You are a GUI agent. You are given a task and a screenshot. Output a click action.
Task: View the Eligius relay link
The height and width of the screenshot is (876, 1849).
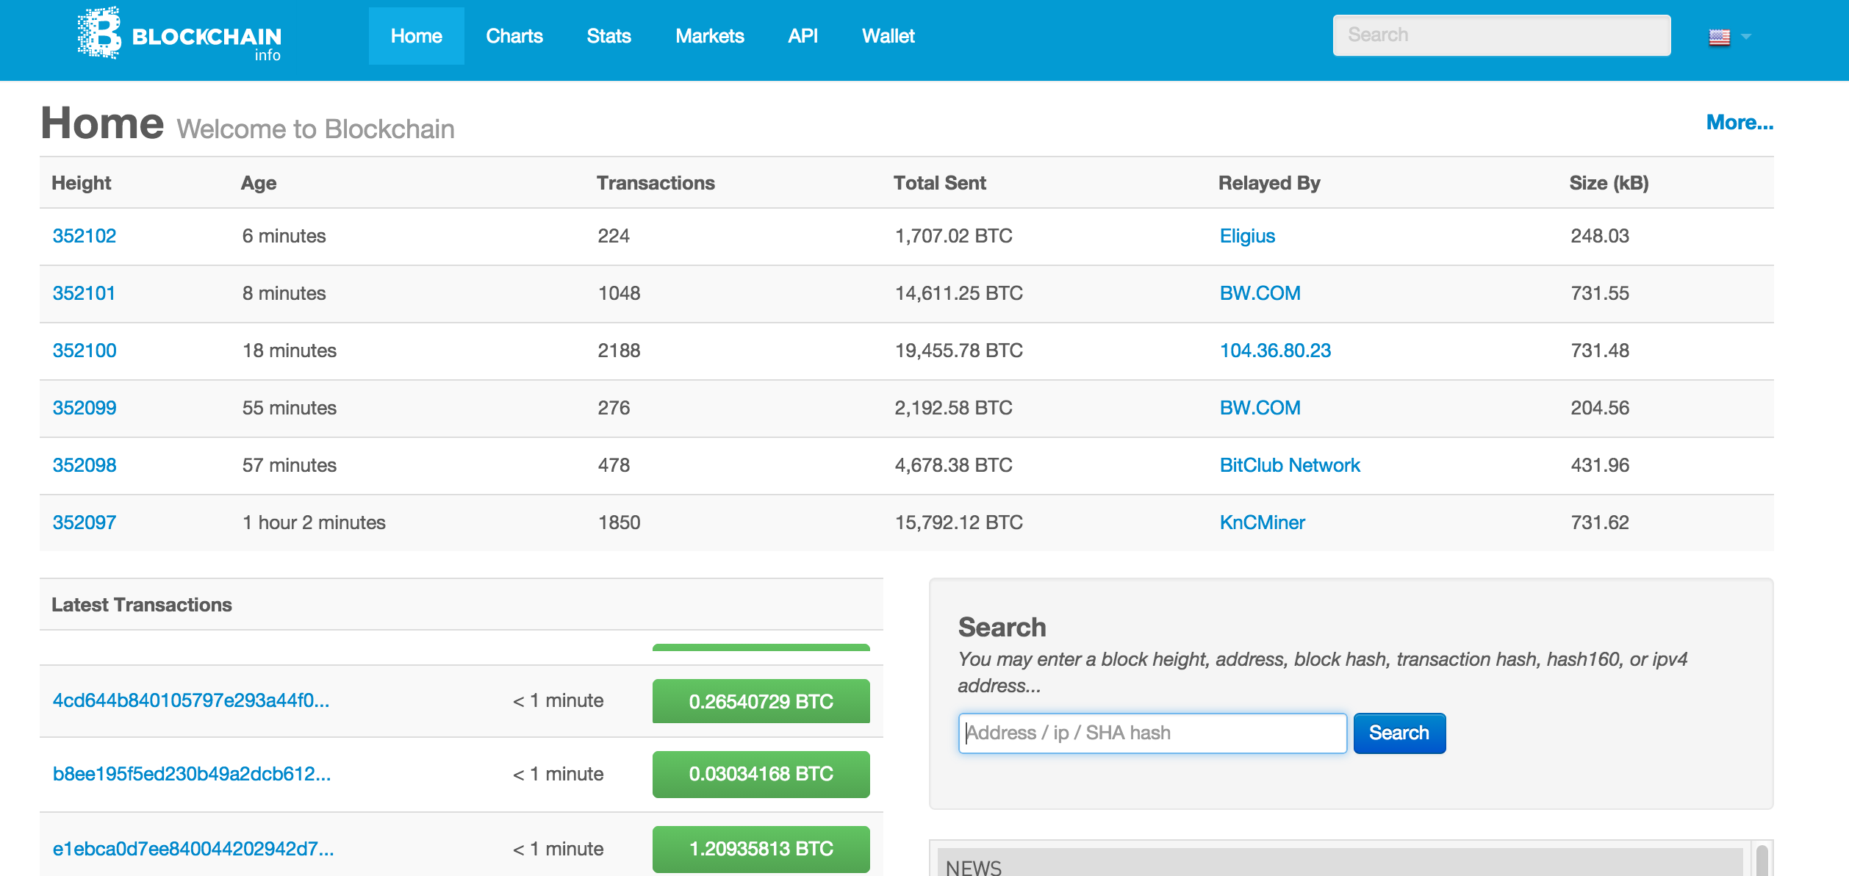point(1247,236)
